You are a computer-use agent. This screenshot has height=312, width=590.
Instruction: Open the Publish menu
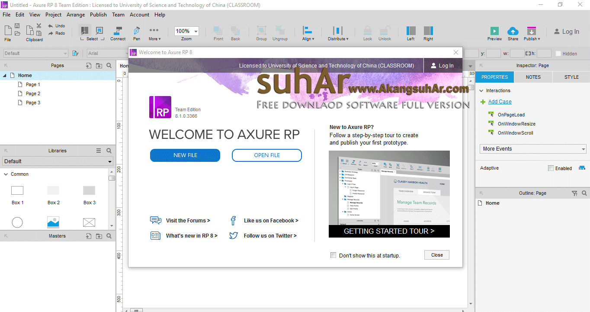(x=98, y=14)
